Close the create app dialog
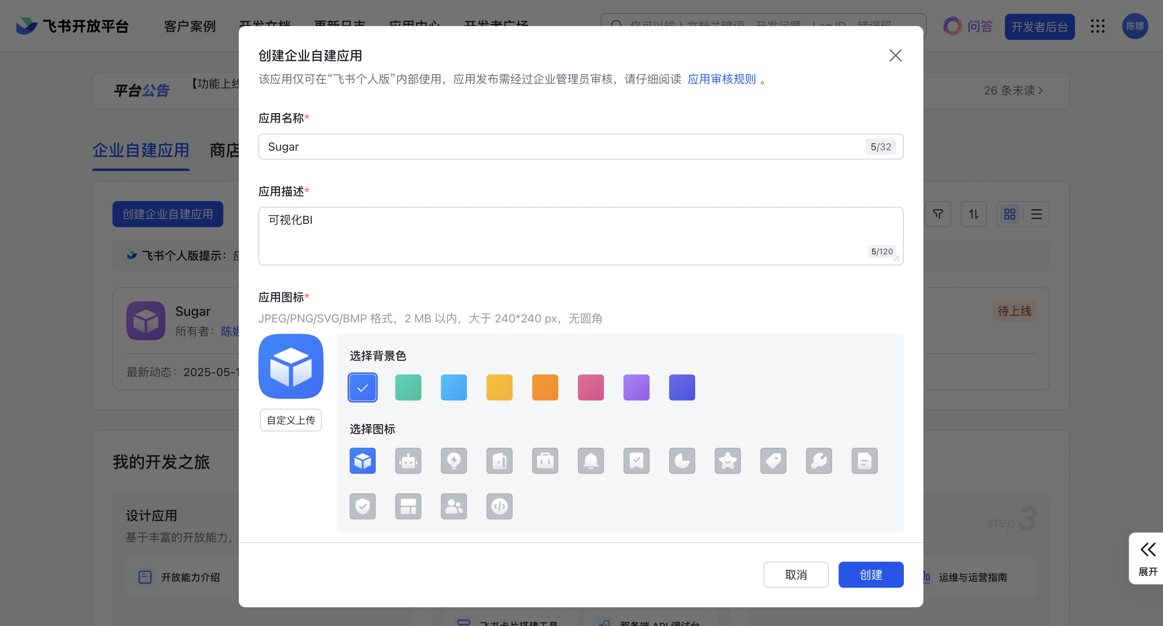1163x626 pixels. pyautogui.click(x=895, y=55)
